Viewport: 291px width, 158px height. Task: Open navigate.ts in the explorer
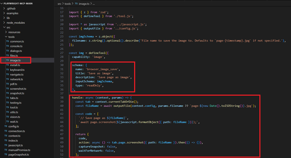[17, 75]
